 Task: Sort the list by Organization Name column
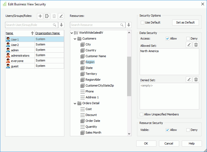tap(47, 33)
